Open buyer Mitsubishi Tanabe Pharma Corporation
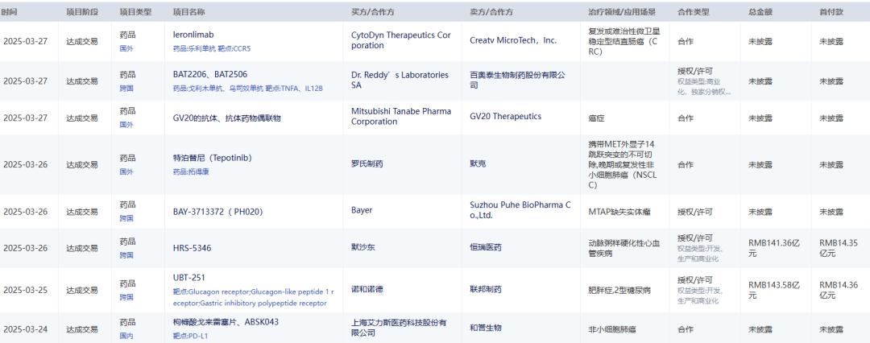Viewport: 870px width, 343px height. click(401, 116)
